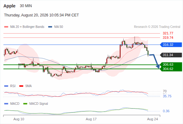The image size is (183, 124).
Task: Click the Trading Central research credit
Action: coord(157,27)
